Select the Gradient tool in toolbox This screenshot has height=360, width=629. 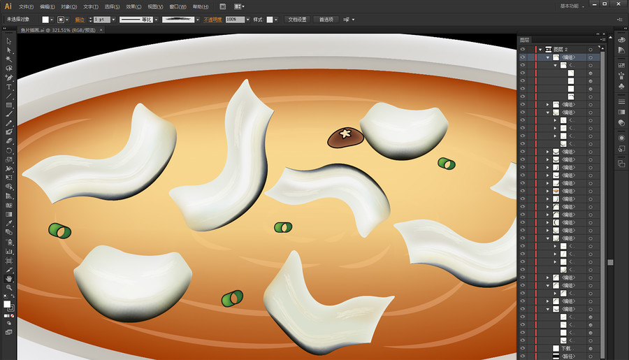pos(9,215)
